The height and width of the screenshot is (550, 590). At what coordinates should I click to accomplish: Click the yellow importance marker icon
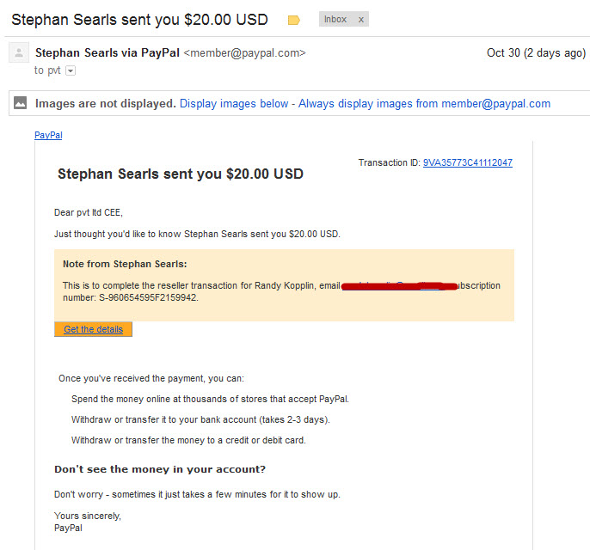293,20
